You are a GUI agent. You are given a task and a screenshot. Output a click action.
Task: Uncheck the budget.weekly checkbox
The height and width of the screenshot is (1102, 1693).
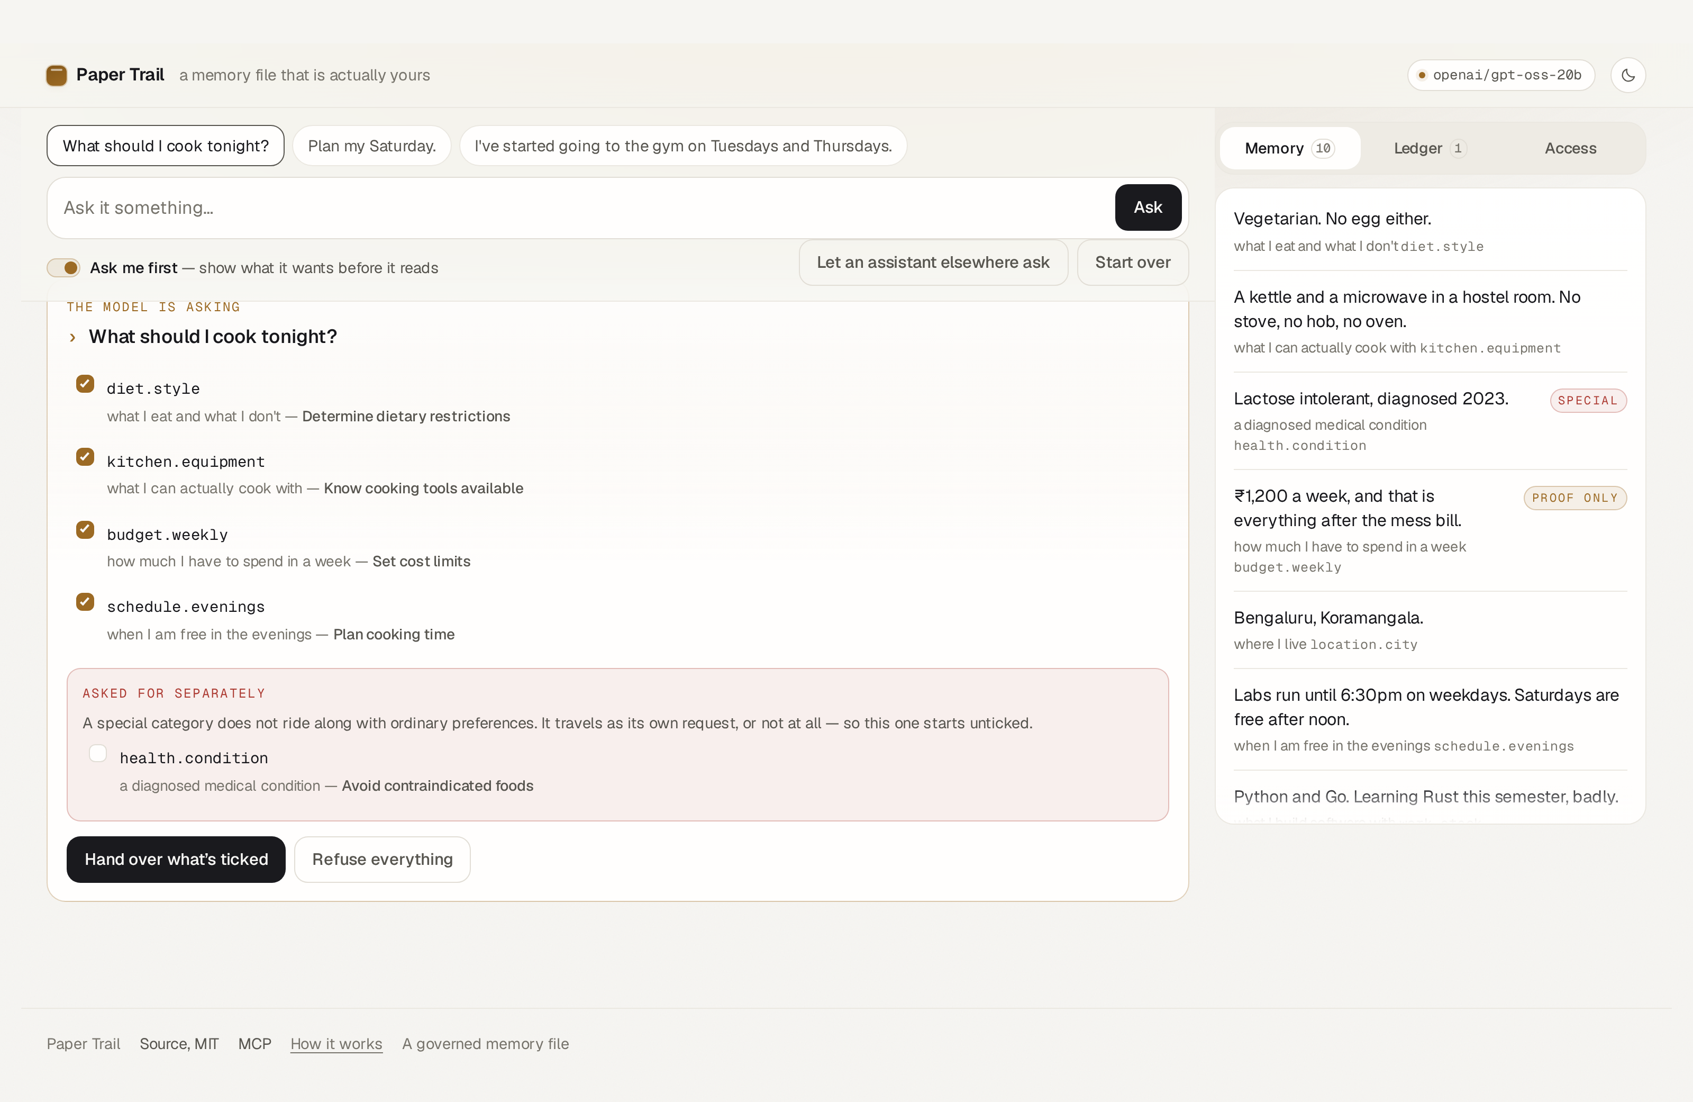[x=85, y=530]
